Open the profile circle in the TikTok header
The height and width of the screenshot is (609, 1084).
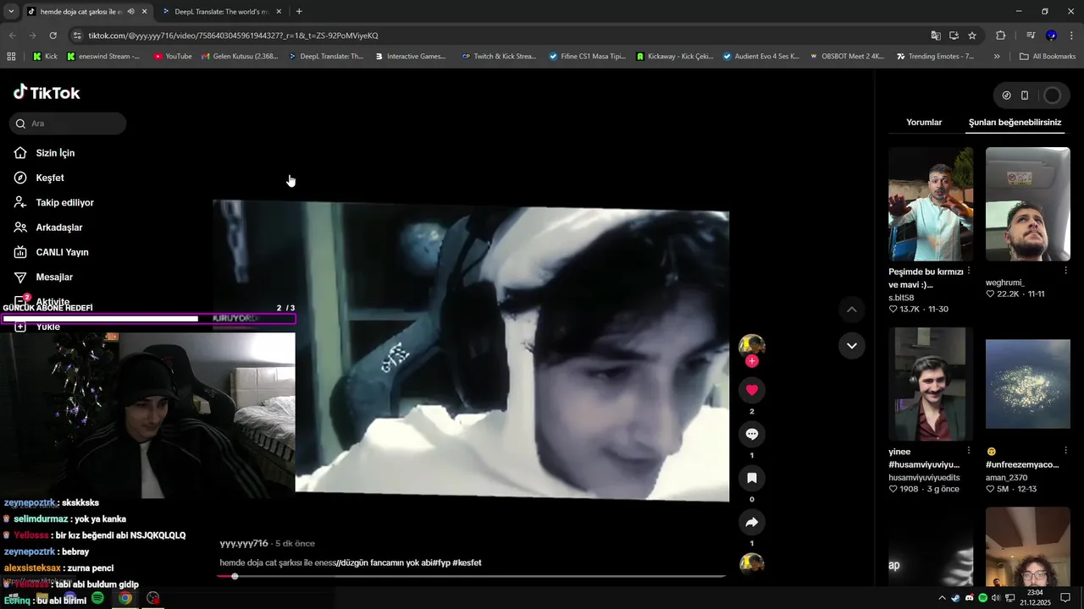[x=1052, y=96]
